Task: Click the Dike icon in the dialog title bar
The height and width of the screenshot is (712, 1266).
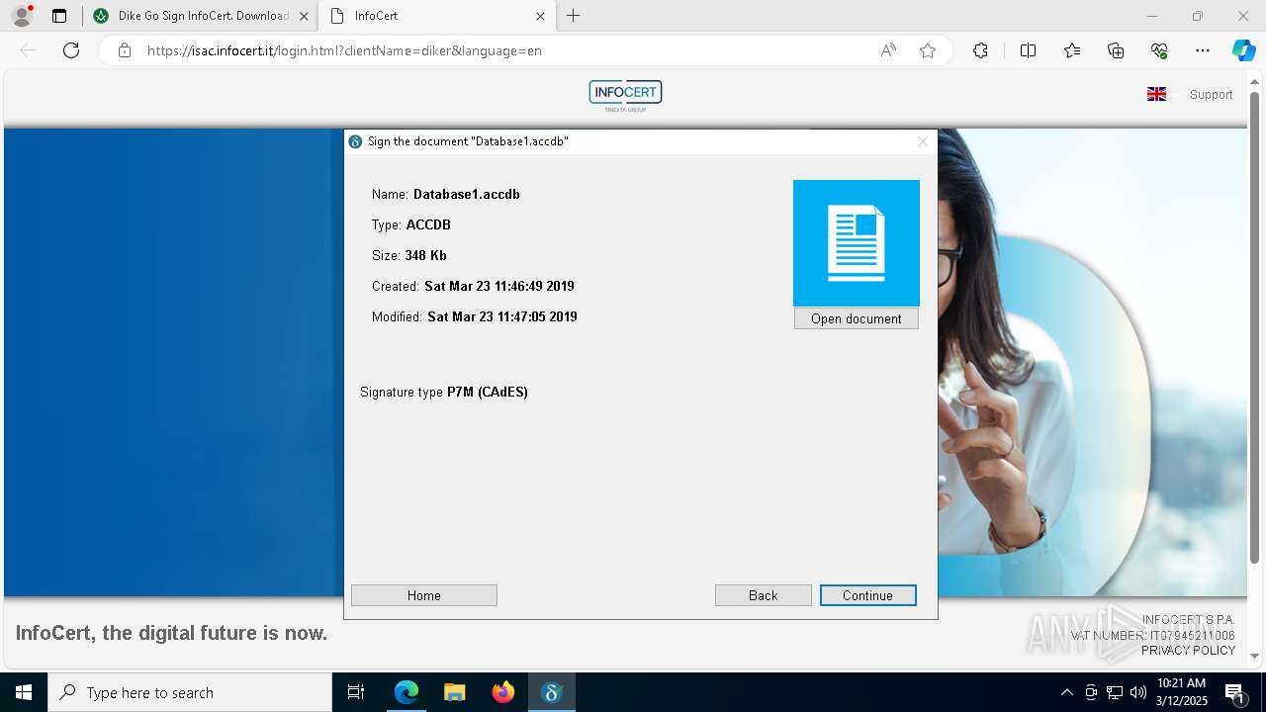Action: pos(355,141)
